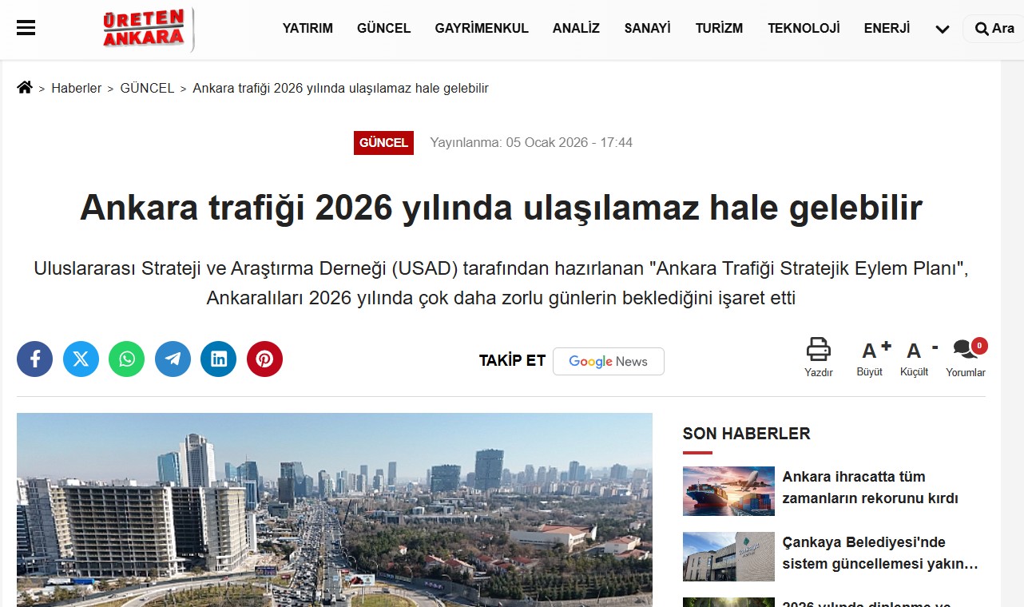Click the Ara search button
Screen dimensions: 1024x607
tap(994, 29)
